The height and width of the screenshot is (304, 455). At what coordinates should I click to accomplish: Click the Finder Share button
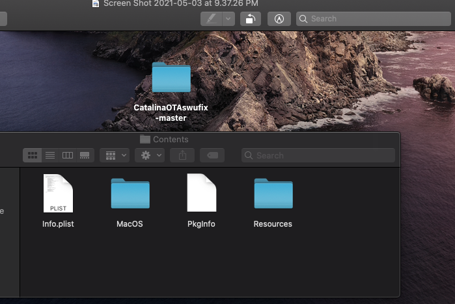pyautogui.click(x=182, y=155)
